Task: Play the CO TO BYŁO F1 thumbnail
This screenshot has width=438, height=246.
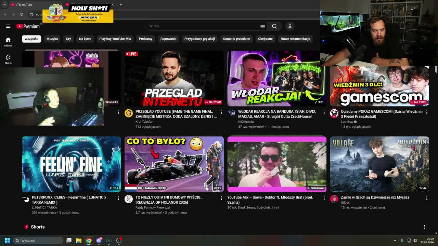Action: 174,164
